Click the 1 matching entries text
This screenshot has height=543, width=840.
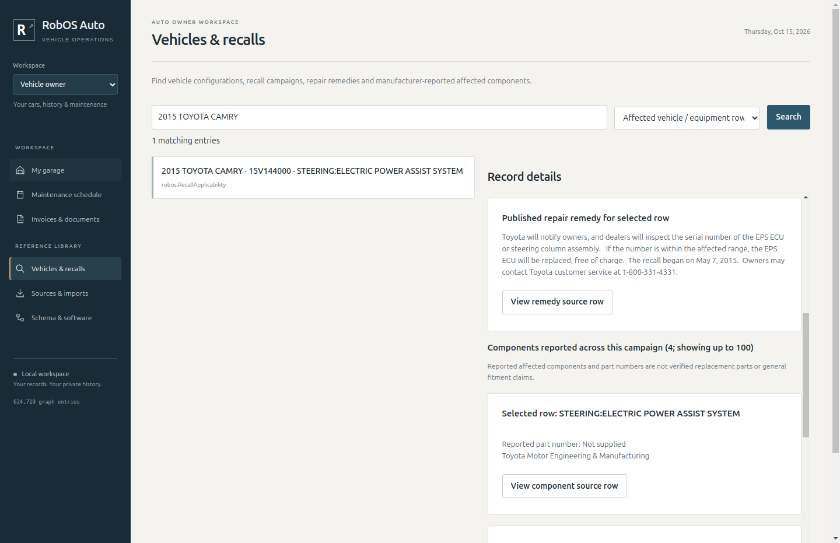click(x=185, y=141)
